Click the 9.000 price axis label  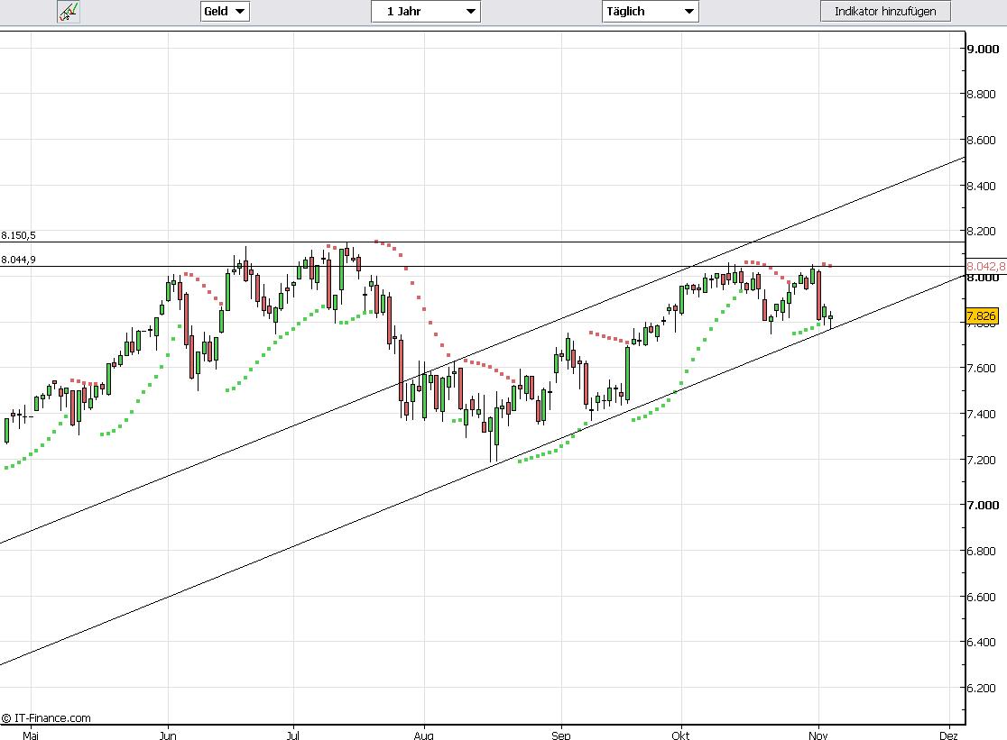[x=984, y=49]
